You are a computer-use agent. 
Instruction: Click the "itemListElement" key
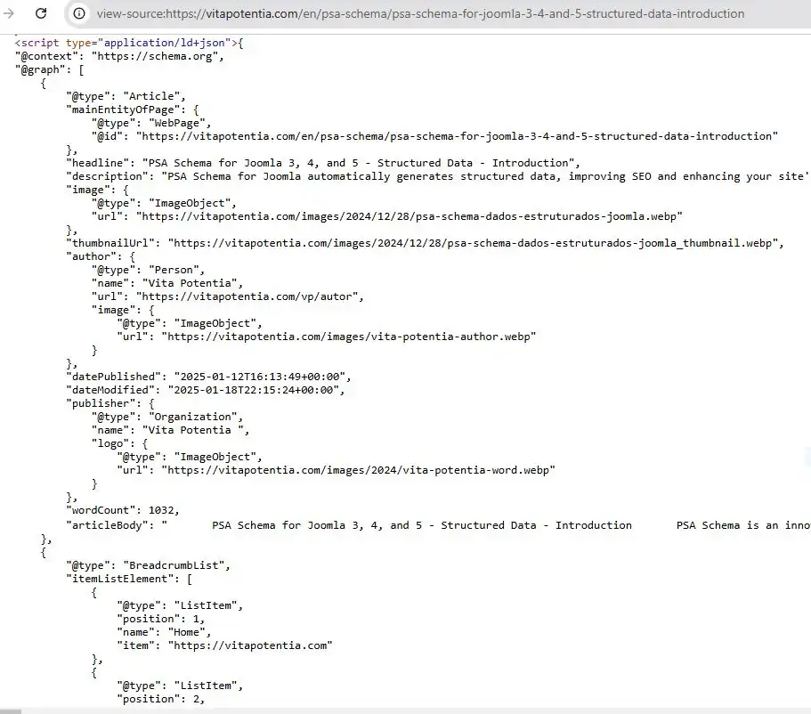click(x=123, y=579)
